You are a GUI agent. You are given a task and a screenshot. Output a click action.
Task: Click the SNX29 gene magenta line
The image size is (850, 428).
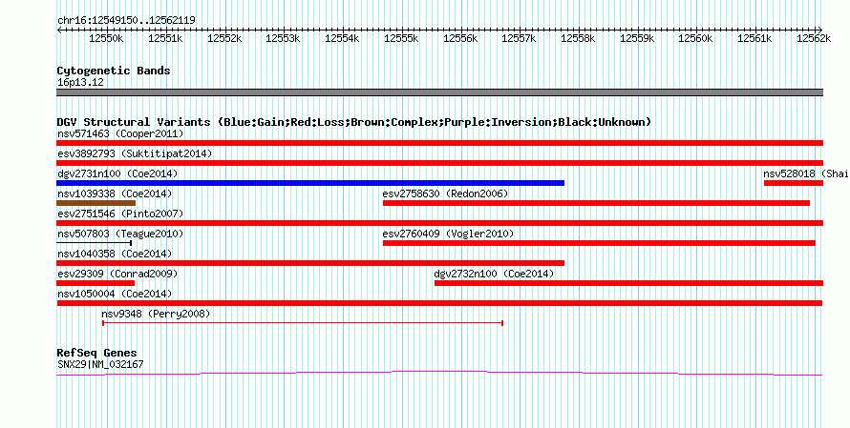pyautogui.click(x=439, y=373)
